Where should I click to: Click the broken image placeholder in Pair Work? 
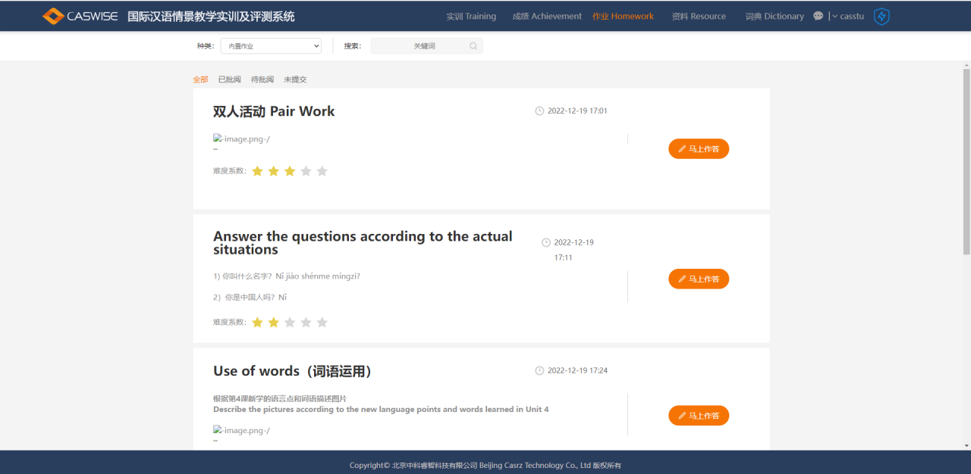click(241, 139)
